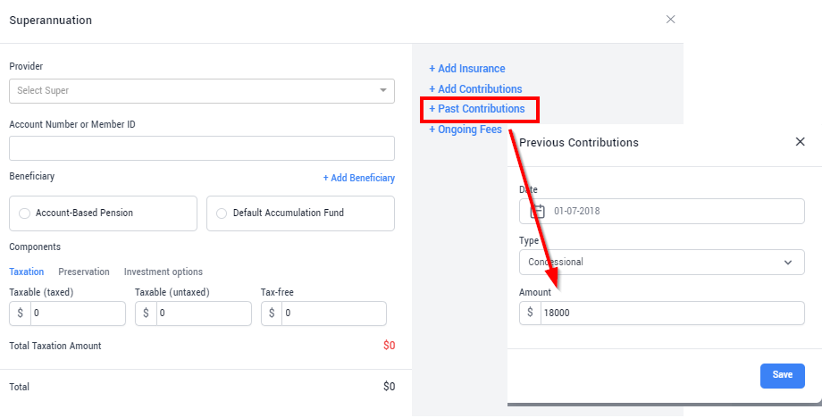Switch to the Preservation tab
Screen dimensions: 822x418
[x=84, y=272]
